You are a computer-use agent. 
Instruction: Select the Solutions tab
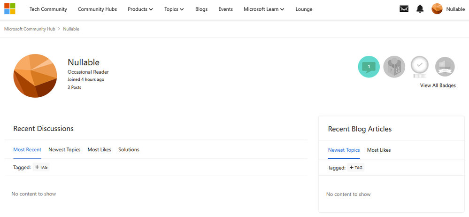(x=129, y=150)
